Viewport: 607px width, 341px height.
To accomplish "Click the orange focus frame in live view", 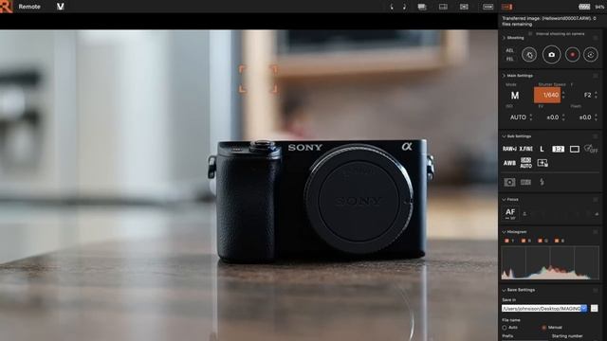I will 258,80.
